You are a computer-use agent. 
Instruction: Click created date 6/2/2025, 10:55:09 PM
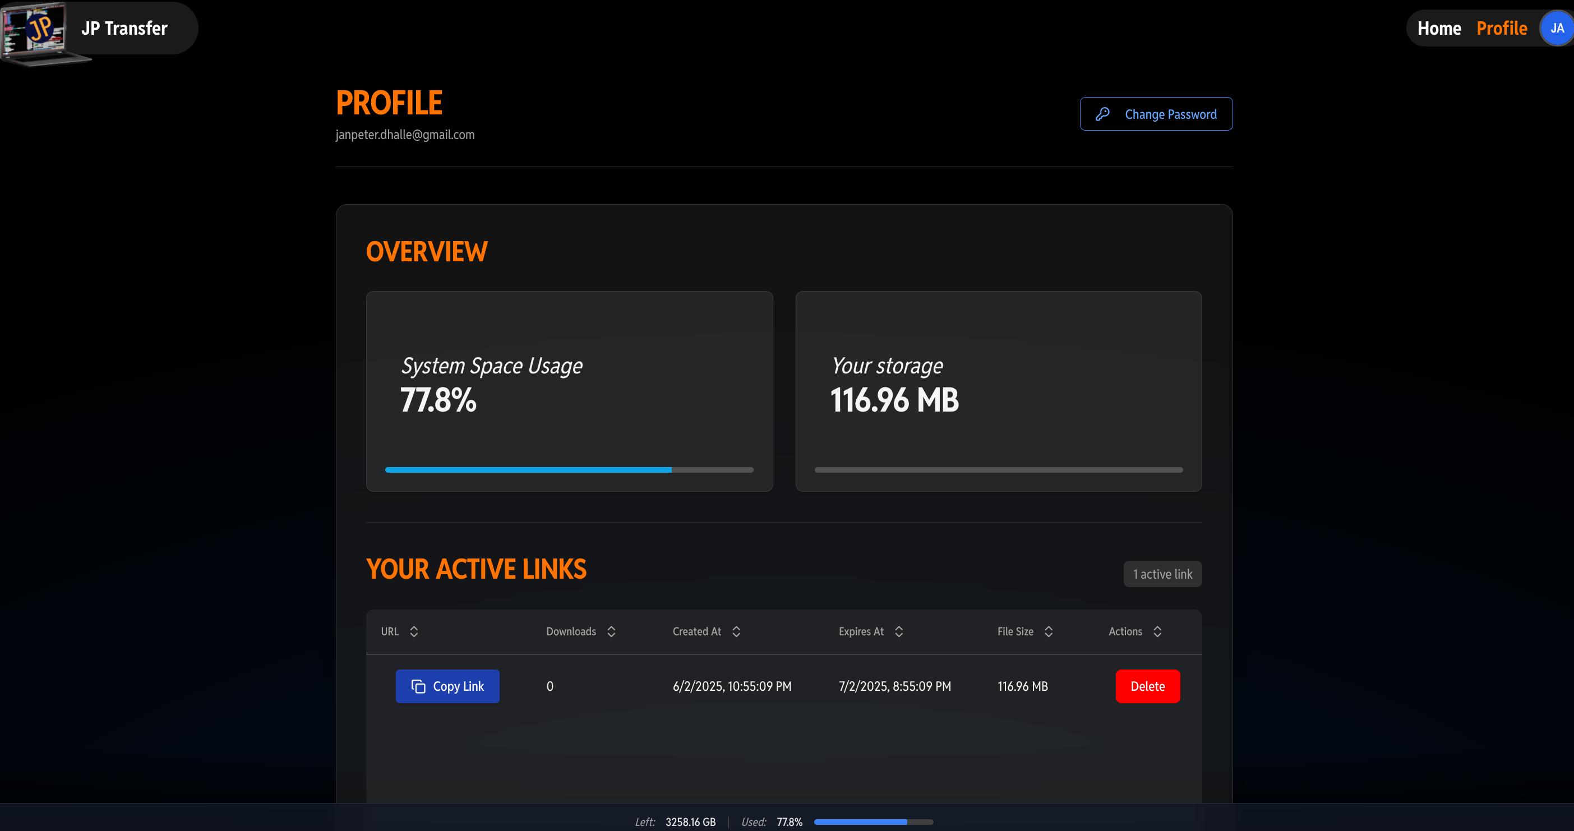(732, 686)
